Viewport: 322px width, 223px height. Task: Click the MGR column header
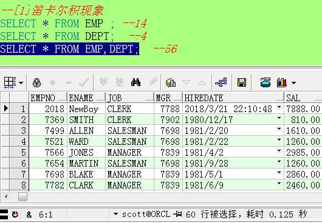[x=168, y=98]
